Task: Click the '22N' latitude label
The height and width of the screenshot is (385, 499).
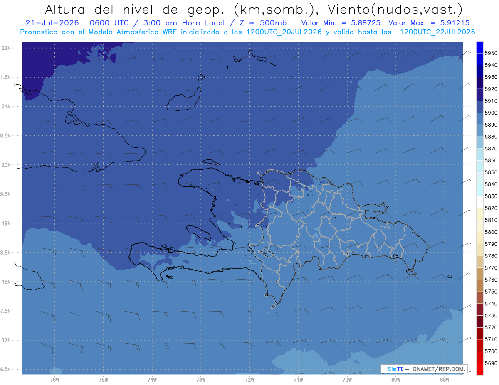Action: pos(7,48)
